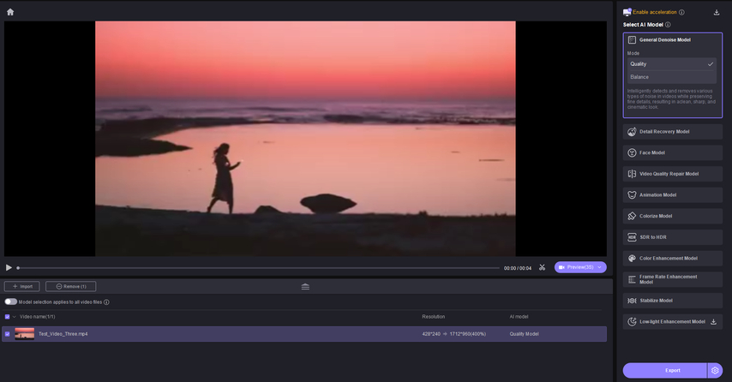Click the SDR to HDR icon
732x382 pixels.
[632, 237]
